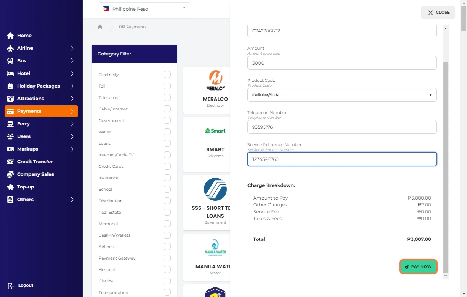
Task: Tick the Government category checkbox
Action: 167,120
